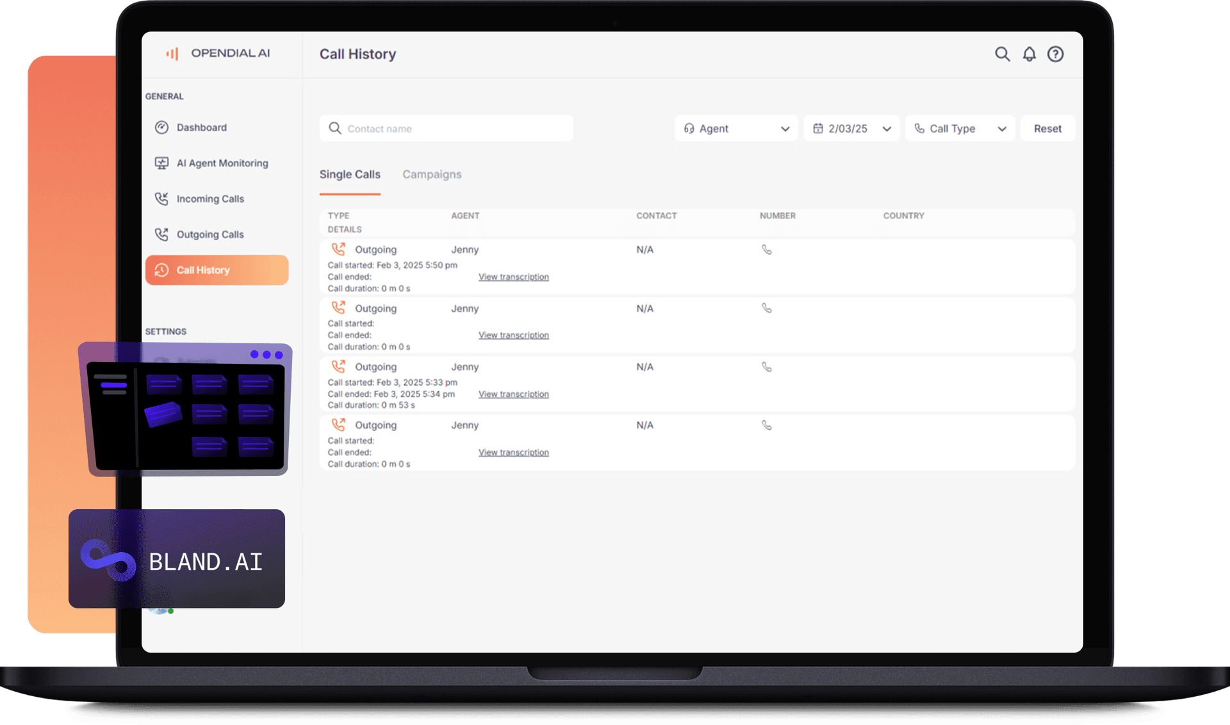Select the Single Calls tab
Screen dimensions: 1230x725
coord(350,174)
